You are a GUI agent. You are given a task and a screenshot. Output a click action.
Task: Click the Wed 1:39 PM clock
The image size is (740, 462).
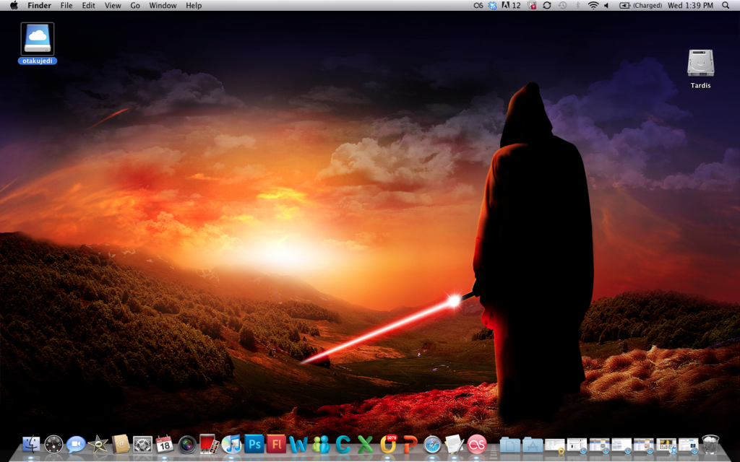point(690,5)
